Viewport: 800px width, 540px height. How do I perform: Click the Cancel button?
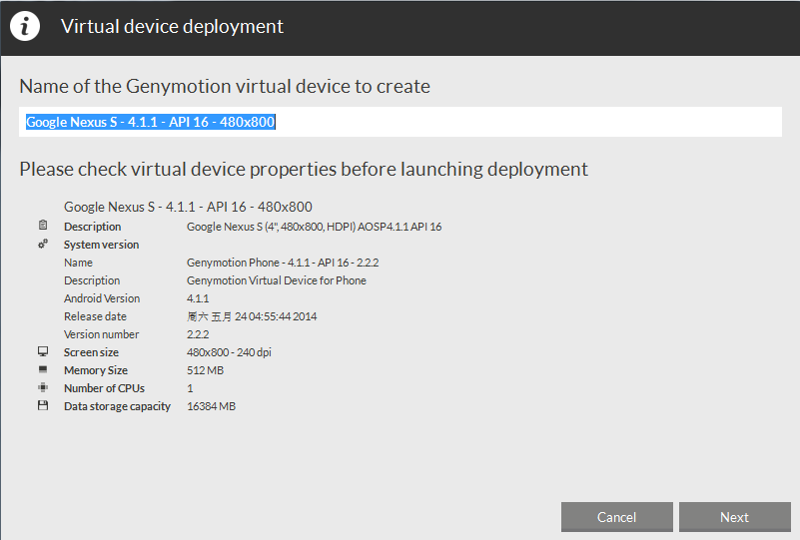(617, 517)
